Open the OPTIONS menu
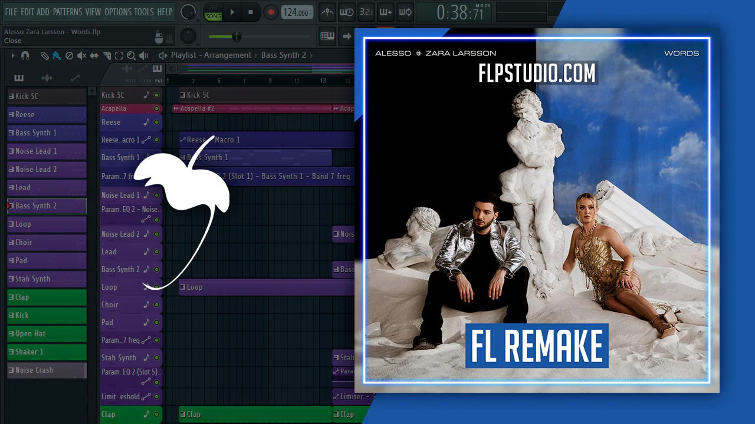The height and width of the screenshot is (424, 755). 118,12
